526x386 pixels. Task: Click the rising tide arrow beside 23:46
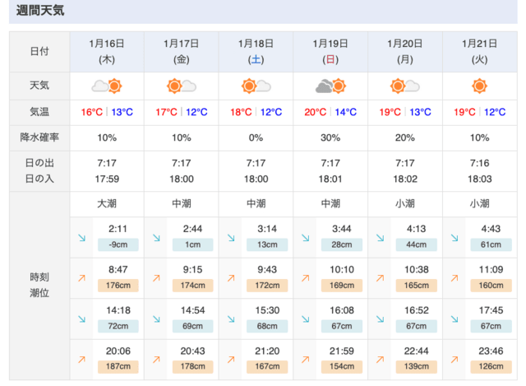point(454,360)
